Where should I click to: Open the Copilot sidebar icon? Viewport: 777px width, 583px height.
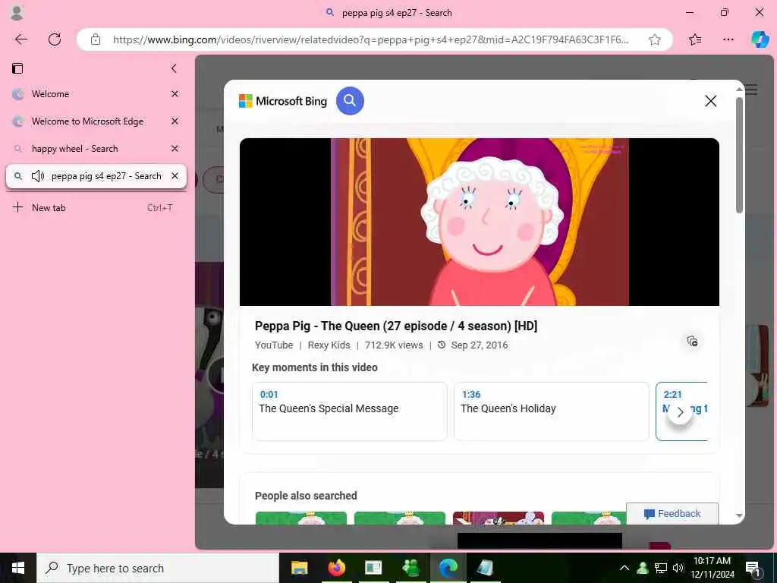click(760, 39)
